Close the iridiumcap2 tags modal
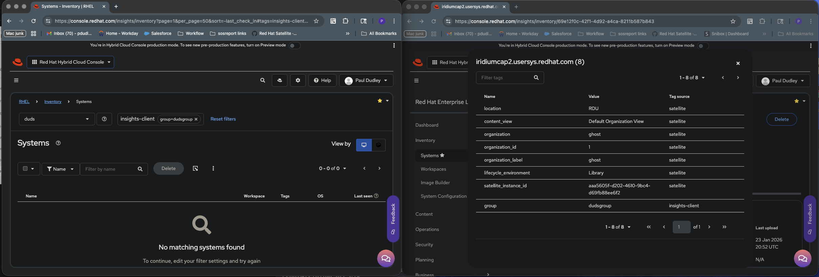 [x=738, y=63]
